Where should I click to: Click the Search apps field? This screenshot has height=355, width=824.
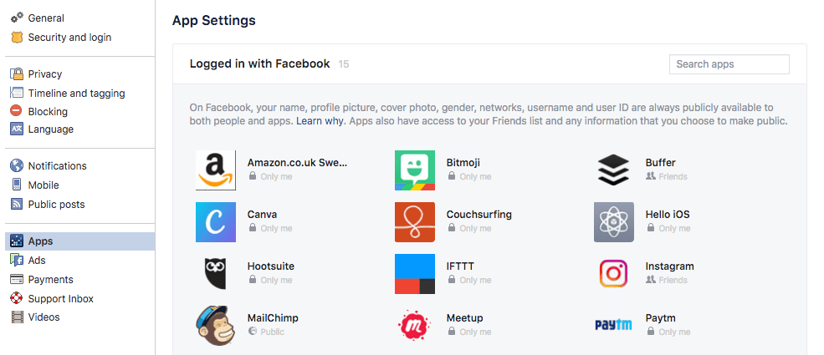[x=729, y=64]
